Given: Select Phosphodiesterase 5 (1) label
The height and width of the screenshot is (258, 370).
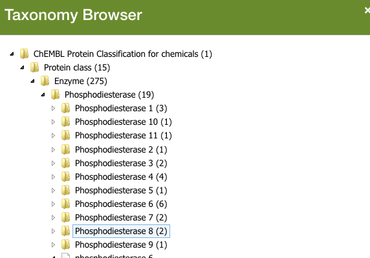Looking at the screenshot, I should pos(121,190).
